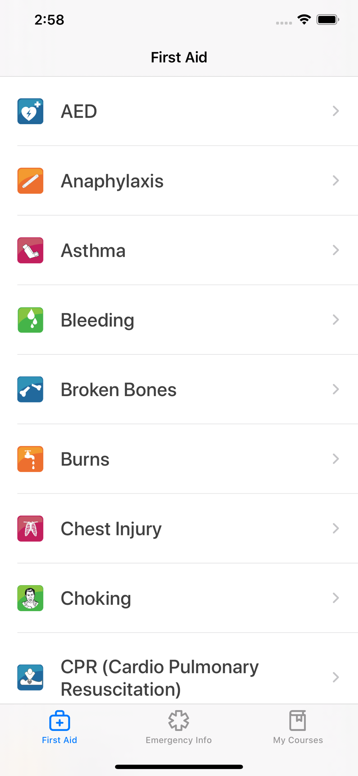The image size is (358, 776).
Task: Switch to the Emergency Info tab
Action: (179, 727)
